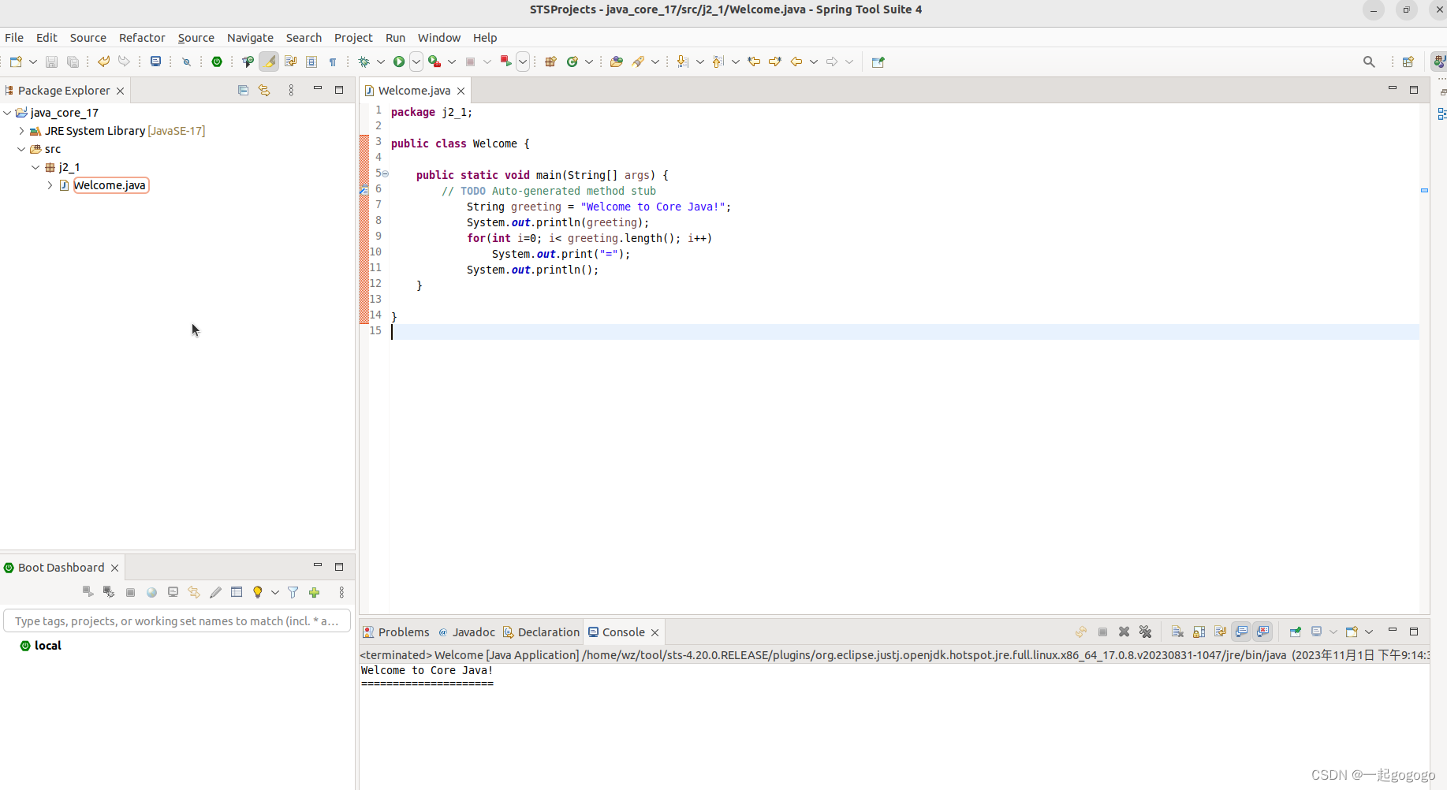Pin the Console view
Screen dimensions: 1447x790
[1295, 632]
